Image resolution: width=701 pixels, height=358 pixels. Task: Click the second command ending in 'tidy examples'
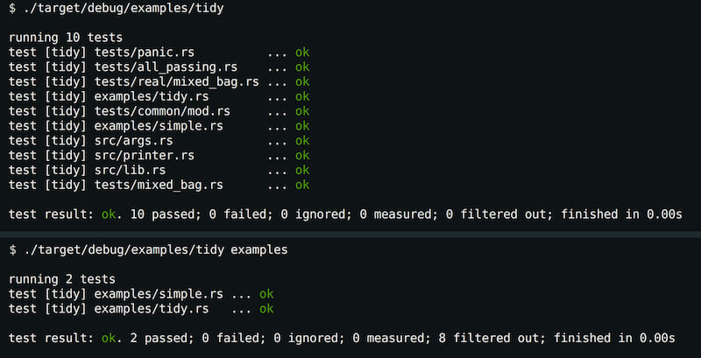[148, 250]
